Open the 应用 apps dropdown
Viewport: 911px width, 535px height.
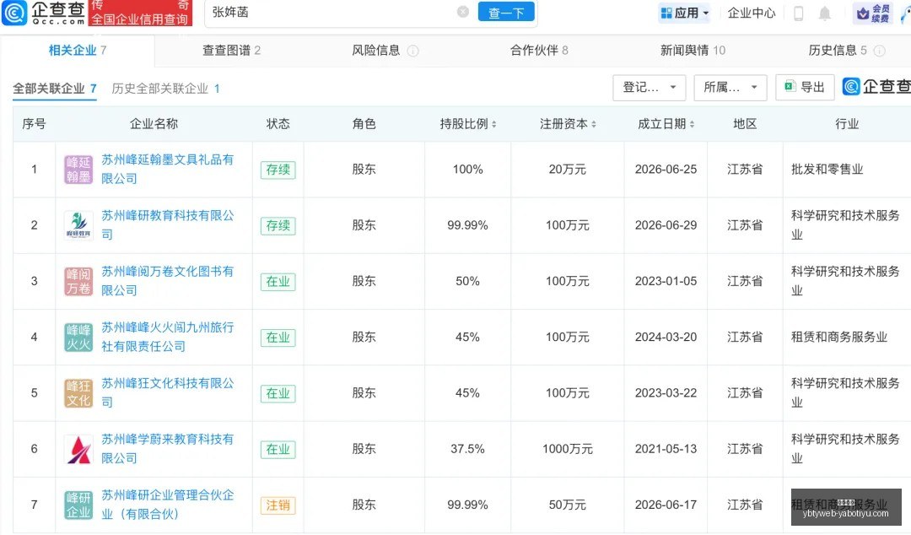click(684, 13)
